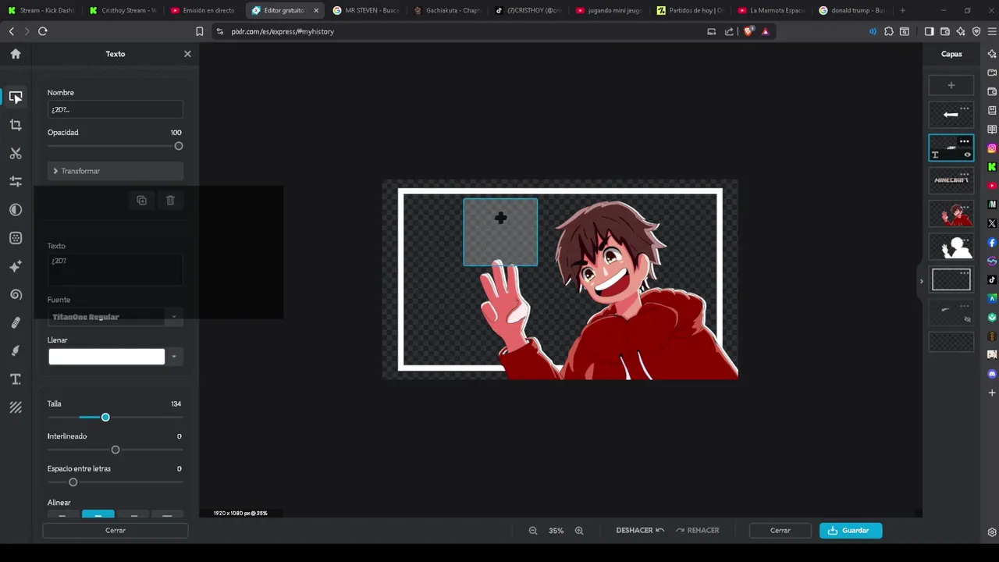Open TikTok in browser sidebar
The width and height of the screenshot is (999, 562).
click(x=992, y=279)
